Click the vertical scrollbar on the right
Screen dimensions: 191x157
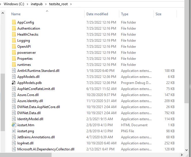[187, 58]
